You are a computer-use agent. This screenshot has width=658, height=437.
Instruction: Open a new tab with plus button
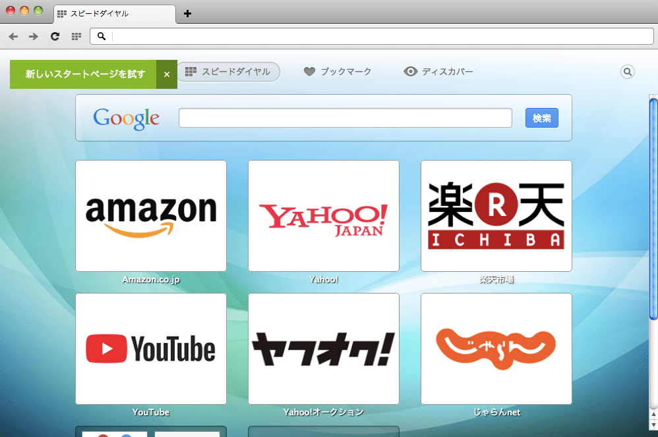[188, 13]
